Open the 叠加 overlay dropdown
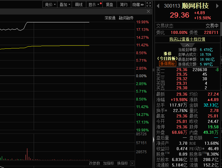This screenshot has width=222, height=168. pyautogui.click(x=65, y=5)
